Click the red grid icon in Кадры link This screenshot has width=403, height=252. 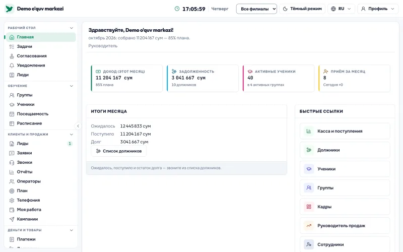click(309, 207)
